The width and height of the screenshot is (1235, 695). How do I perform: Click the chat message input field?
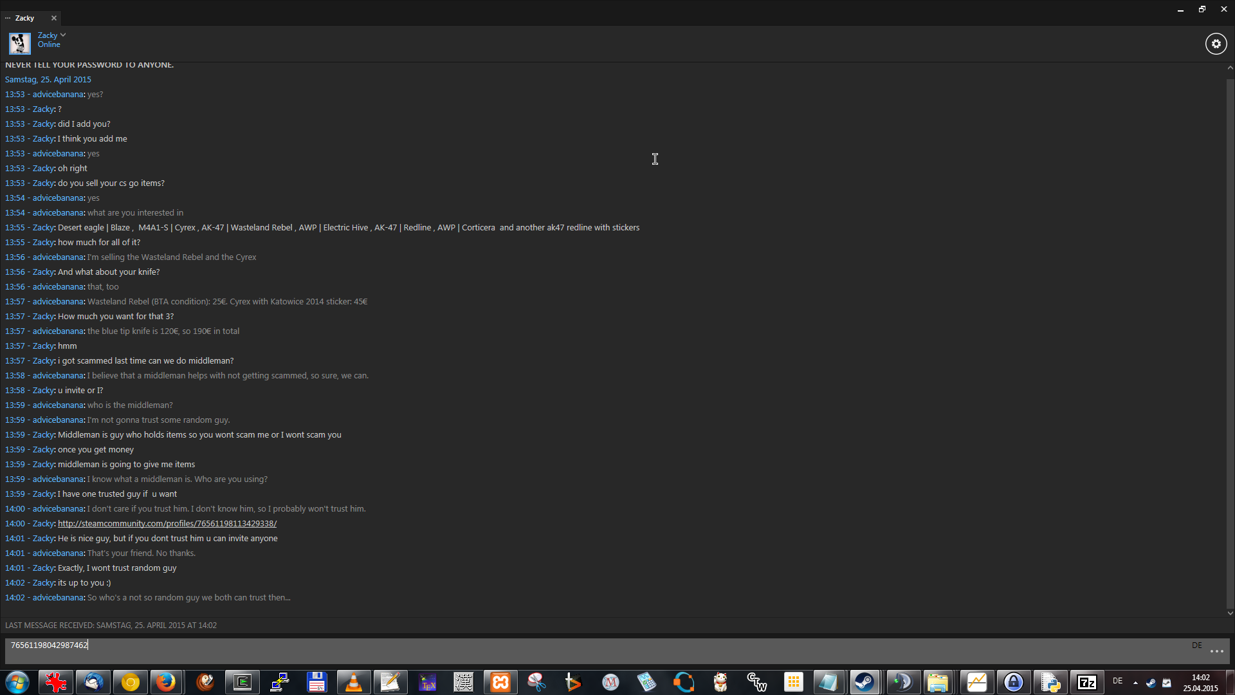pyautogui.click(x=579, y=650)
